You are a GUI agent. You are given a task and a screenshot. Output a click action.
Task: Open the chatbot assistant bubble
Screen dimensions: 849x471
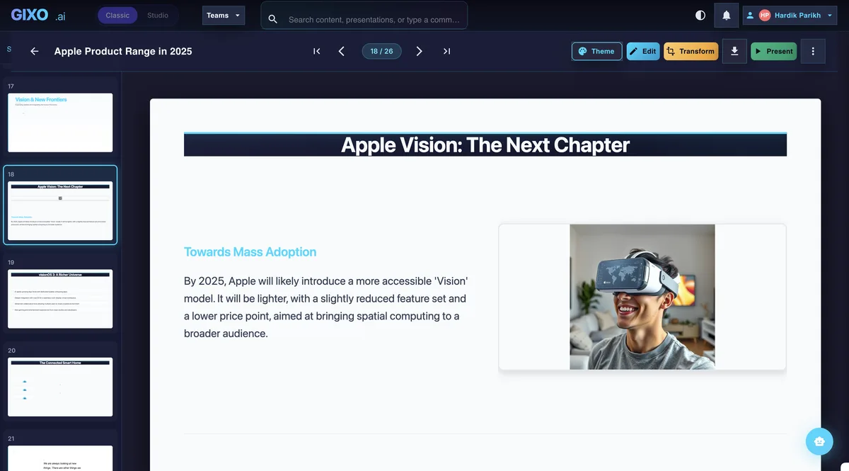[x=819, y=441]
